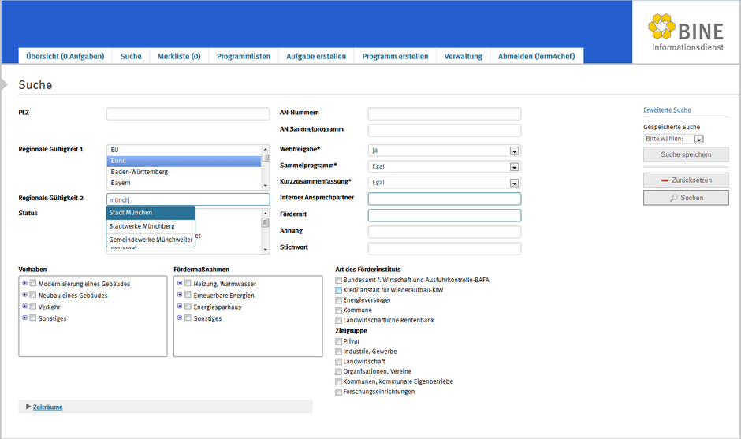Open the Aufgabe erstellen tab
This screenshot has height=439, width=741.
click(x=316, y=56)
